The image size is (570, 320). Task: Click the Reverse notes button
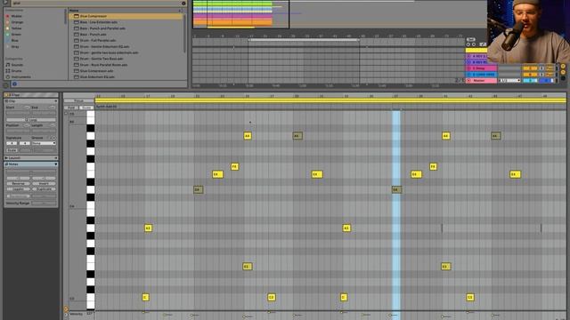click(18, 184)
